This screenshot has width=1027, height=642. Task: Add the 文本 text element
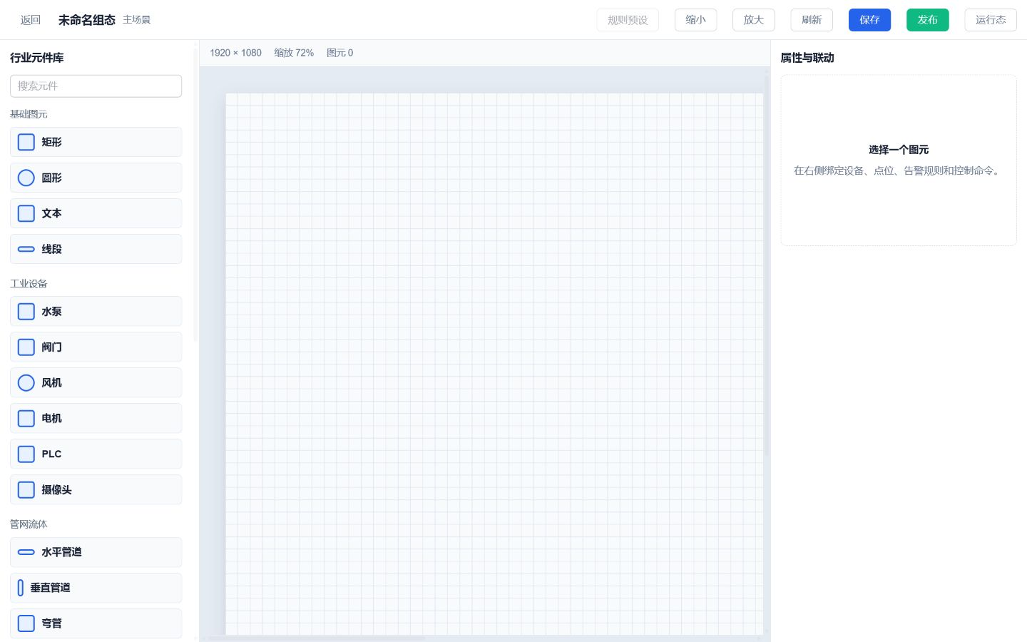[x=96, y=213]
